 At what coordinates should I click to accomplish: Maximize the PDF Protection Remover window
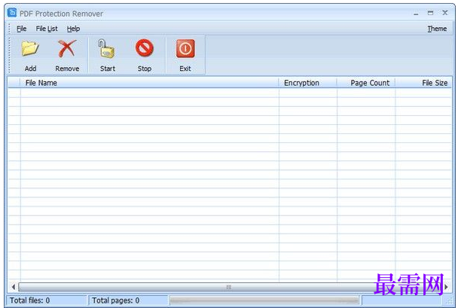[430, 13]
